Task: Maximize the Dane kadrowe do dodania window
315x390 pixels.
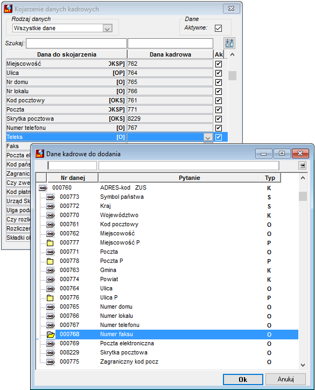Action: (x=282, y=154)
